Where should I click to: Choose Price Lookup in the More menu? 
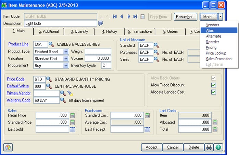(216, 53)
